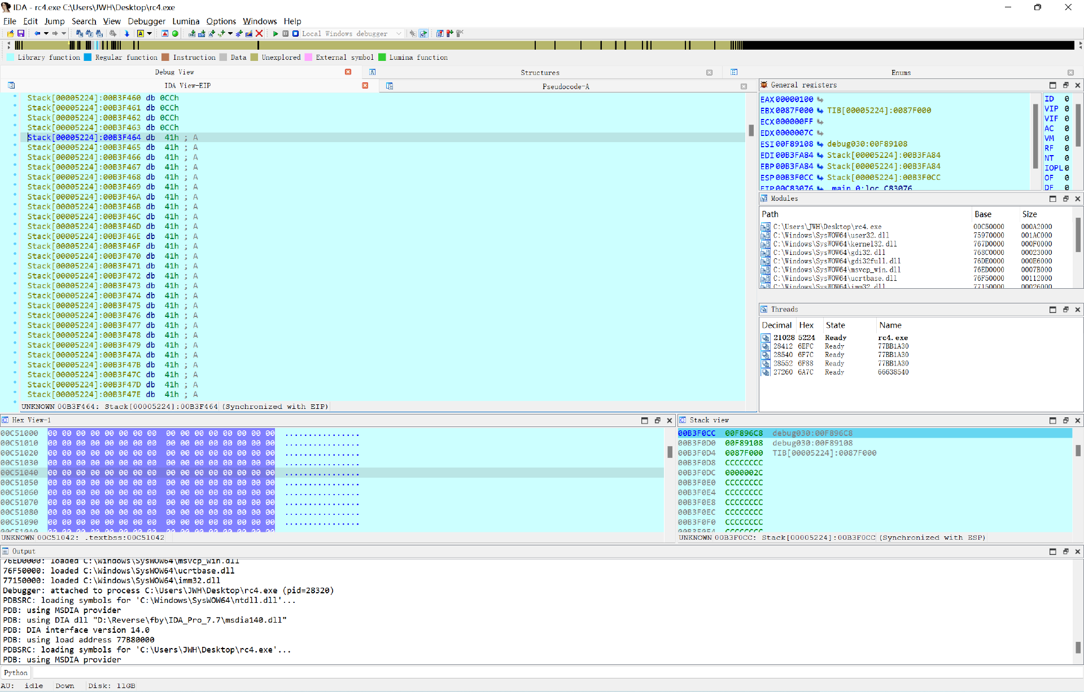Click the green circle toolbar icon
1084x692 pixels.
click(x=176, y=34)
